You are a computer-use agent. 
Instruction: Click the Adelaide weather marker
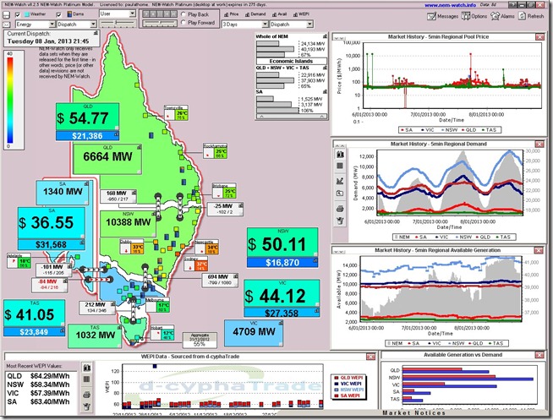pos(19,260)
